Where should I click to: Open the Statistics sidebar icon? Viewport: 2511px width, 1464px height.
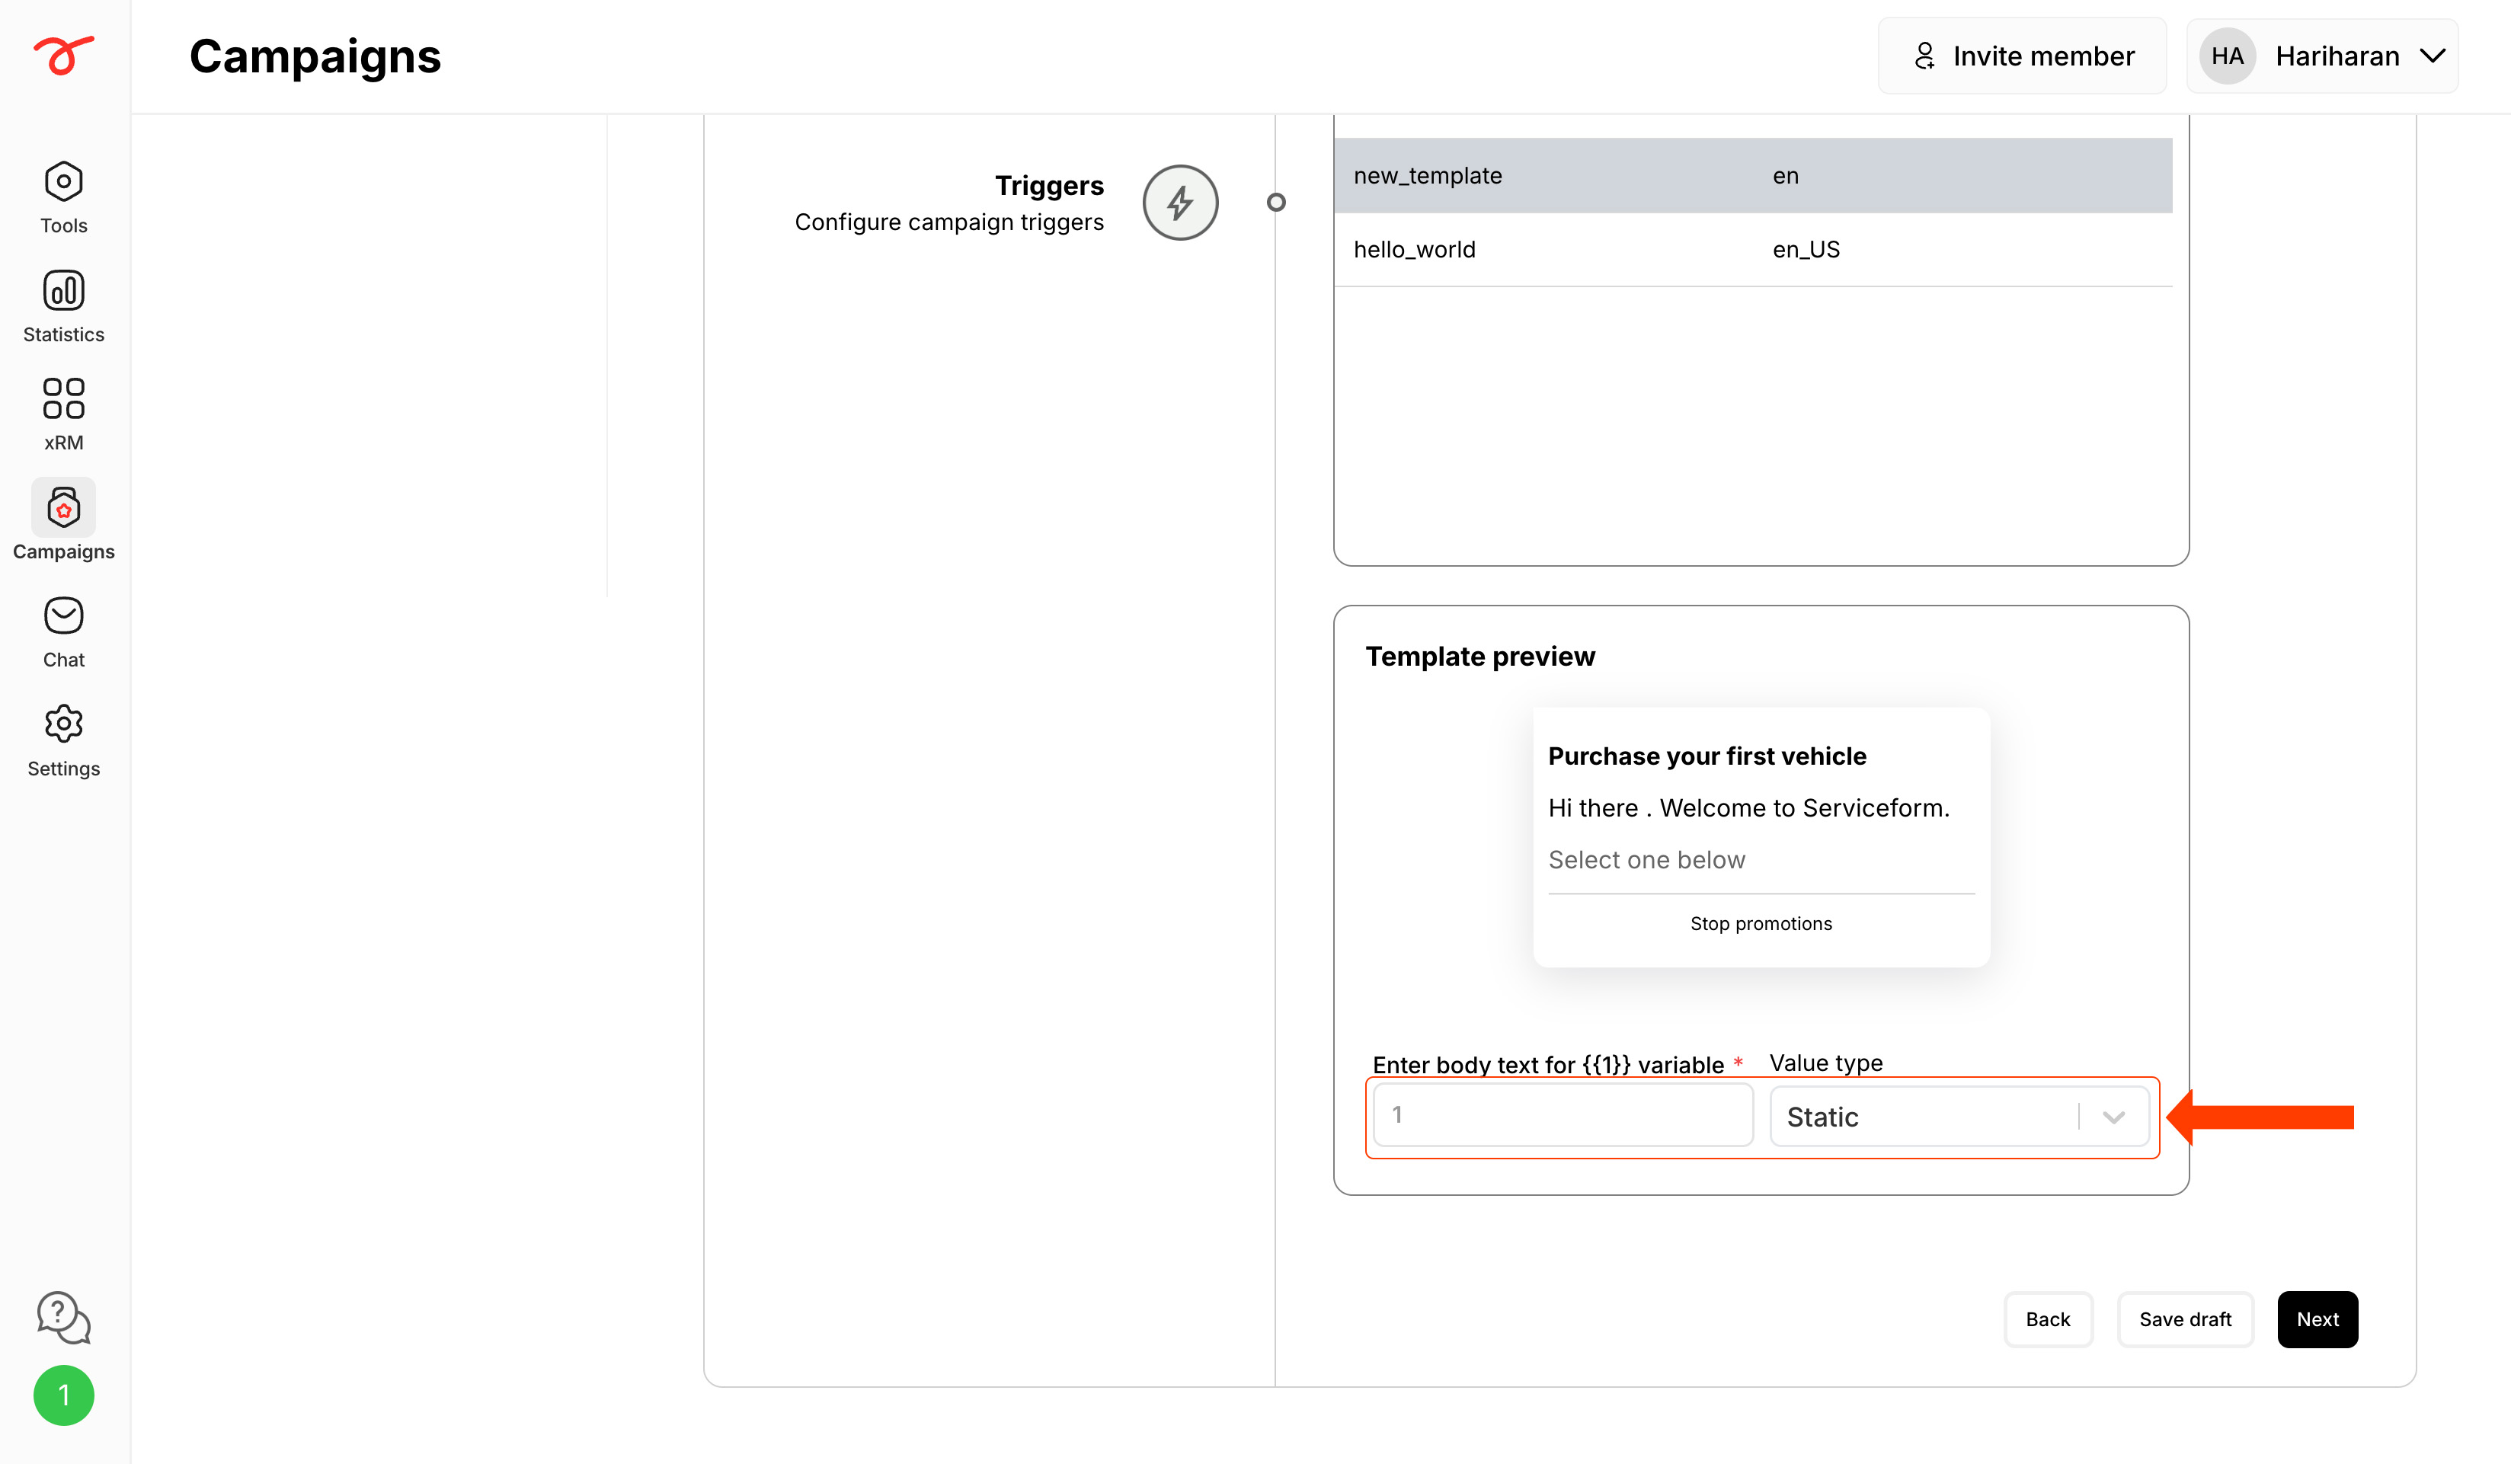pyautogui.click(x=64, y=290)
